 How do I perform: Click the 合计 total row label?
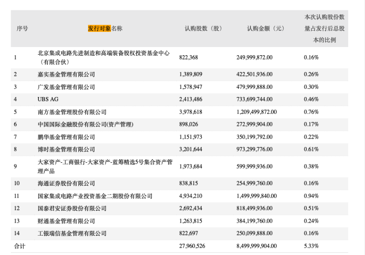point(19,246)
